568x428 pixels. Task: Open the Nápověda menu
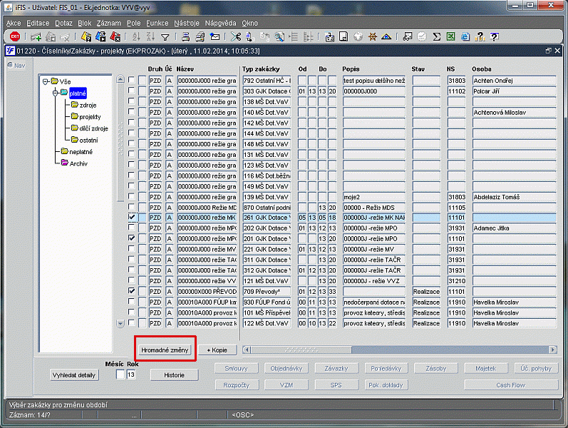(220, 24)
